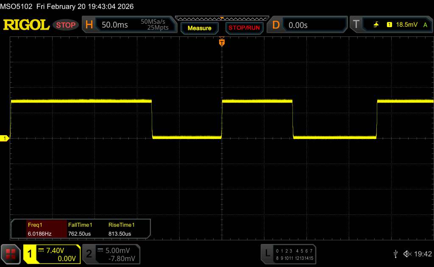Open the delay D icon settings
434x267 pixels.
(276, 25)
